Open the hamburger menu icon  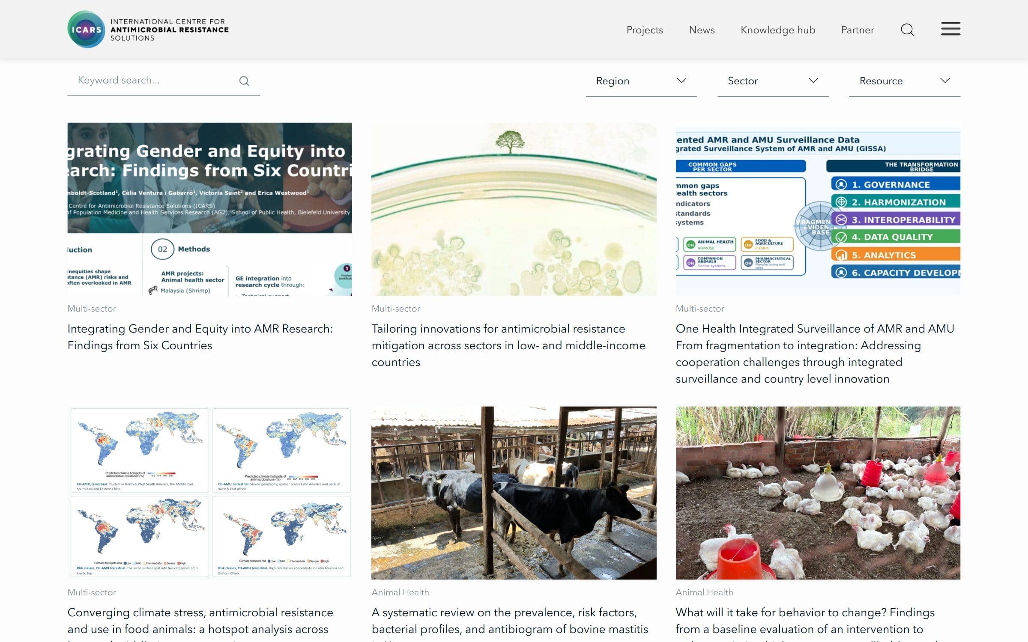click(x=950, y=29)
